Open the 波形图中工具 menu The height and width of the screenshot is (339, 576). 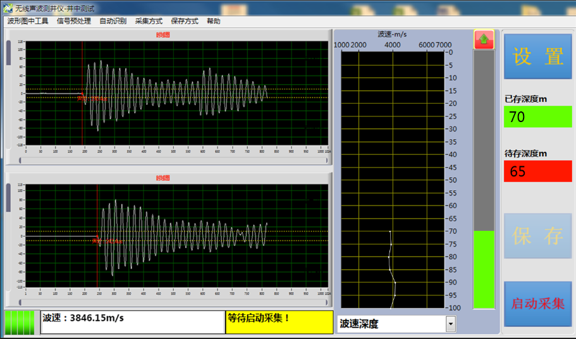click(27, 21)
